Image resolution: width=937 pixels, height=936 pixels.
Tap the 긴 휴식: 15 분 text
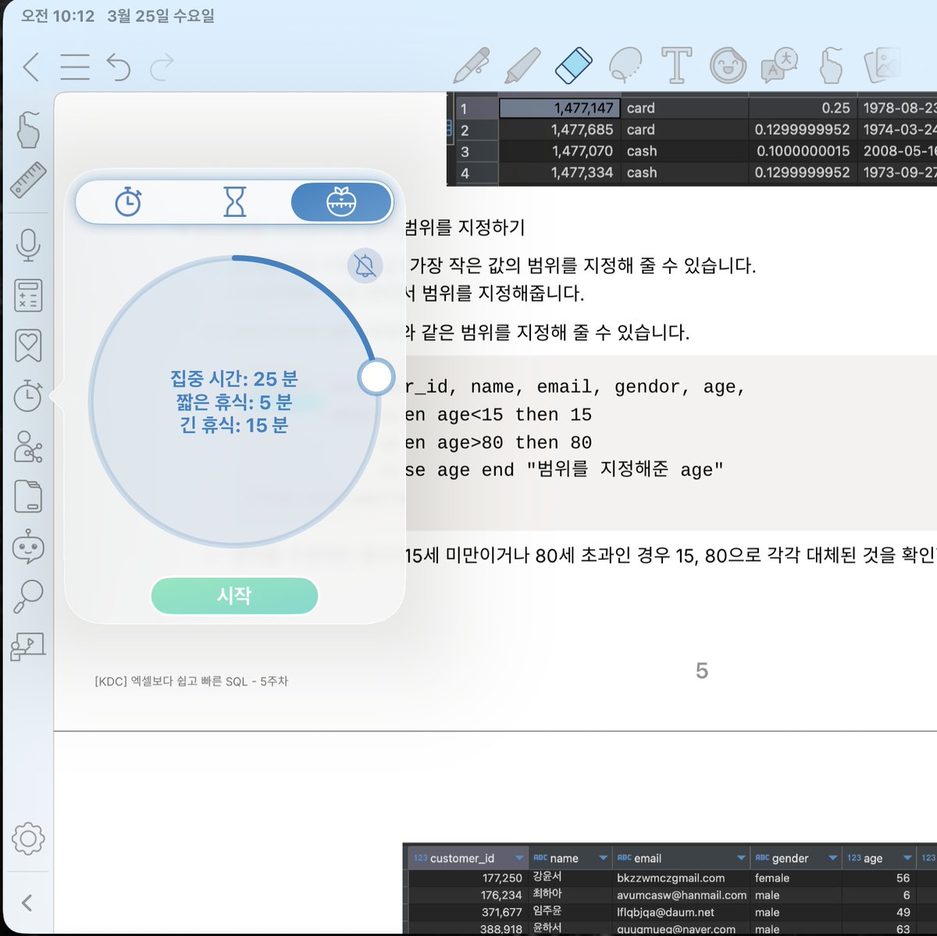pyautogui.click(x=234, y=425)
